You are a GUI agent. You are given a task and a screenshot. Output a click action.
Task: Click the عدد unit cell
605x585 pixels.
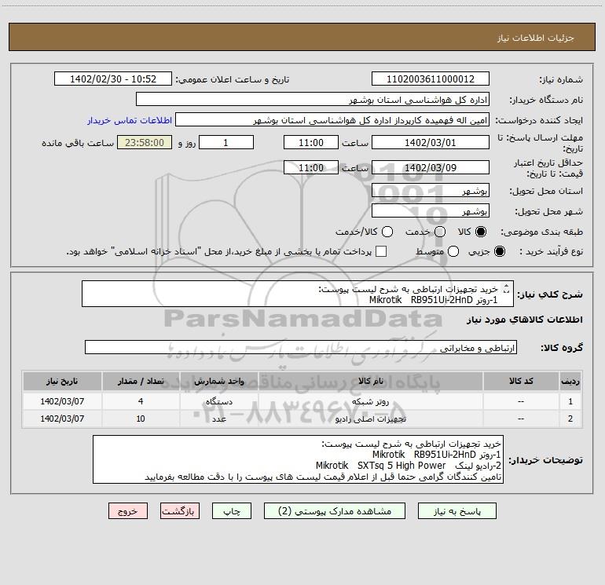click(218, 419)
